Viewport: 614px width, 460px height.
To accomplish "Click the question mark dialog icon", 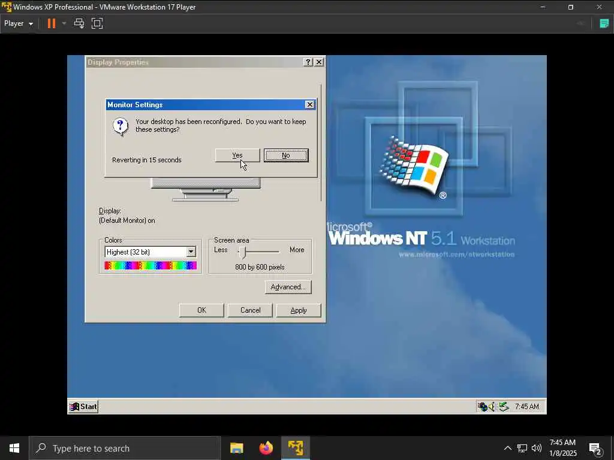I will pos(120,126).
